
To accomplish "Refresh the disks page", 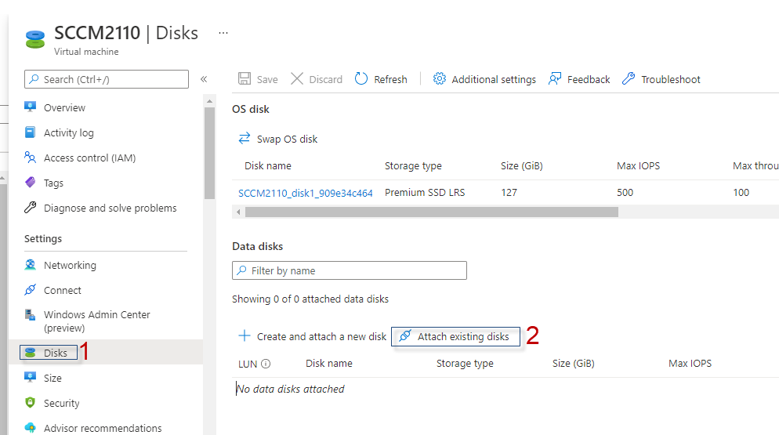I will [x=381, y=79].
